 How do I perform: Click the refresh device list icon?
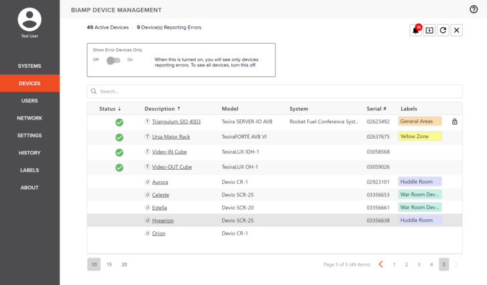point(443,30)
